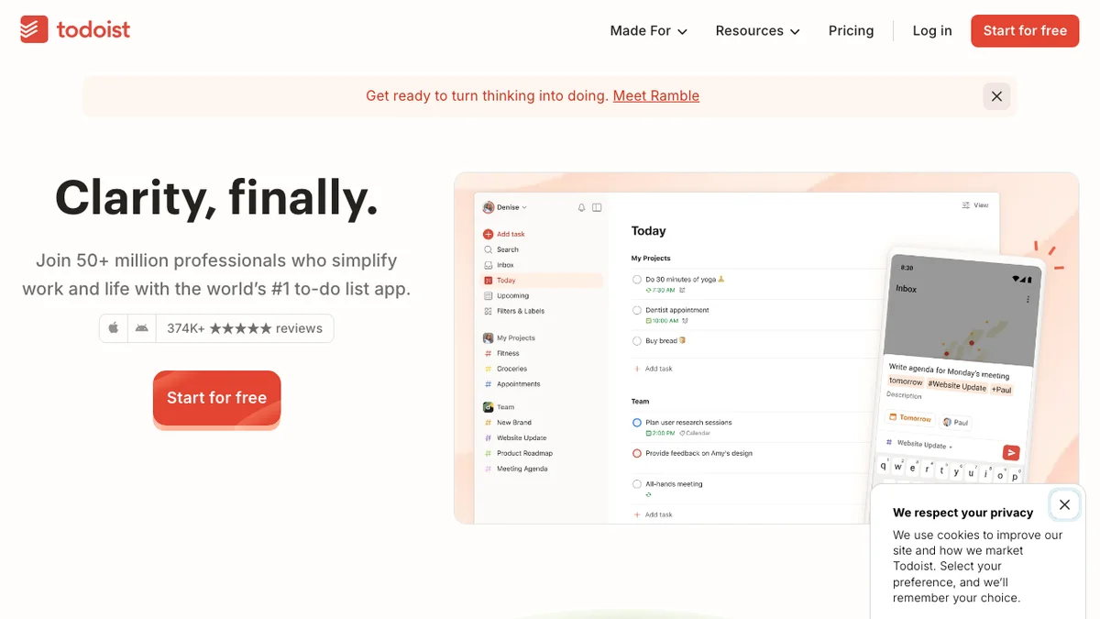Click the +Paul mention in task
Screen dimensions: 1100x619
(1001, 390)
